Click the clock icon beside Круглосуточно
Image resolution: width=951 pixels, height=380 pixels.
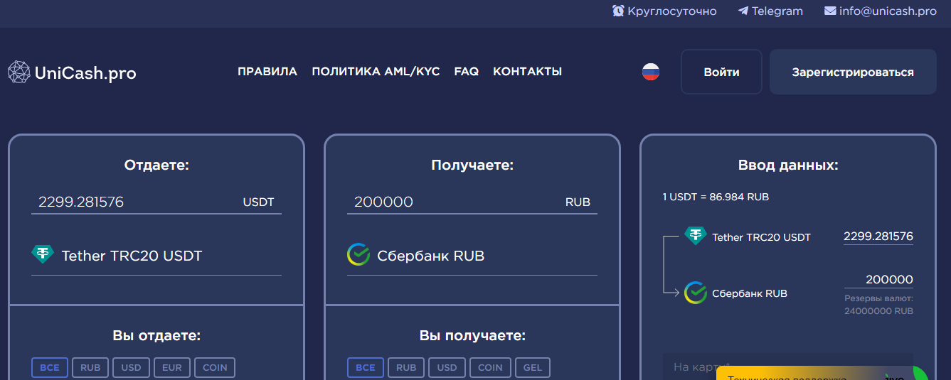click(618, 11)
